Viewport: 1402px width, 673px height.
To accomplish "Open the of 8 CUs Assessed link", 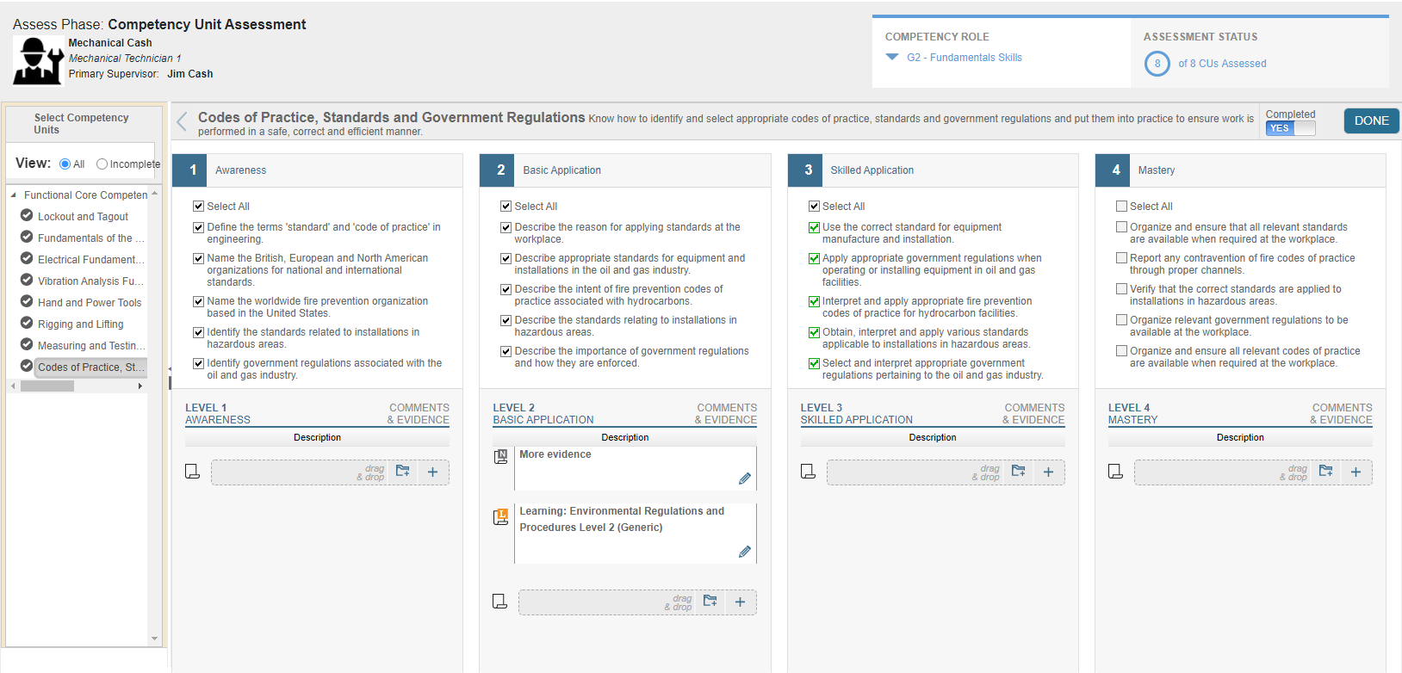I will pos(1222,64).
